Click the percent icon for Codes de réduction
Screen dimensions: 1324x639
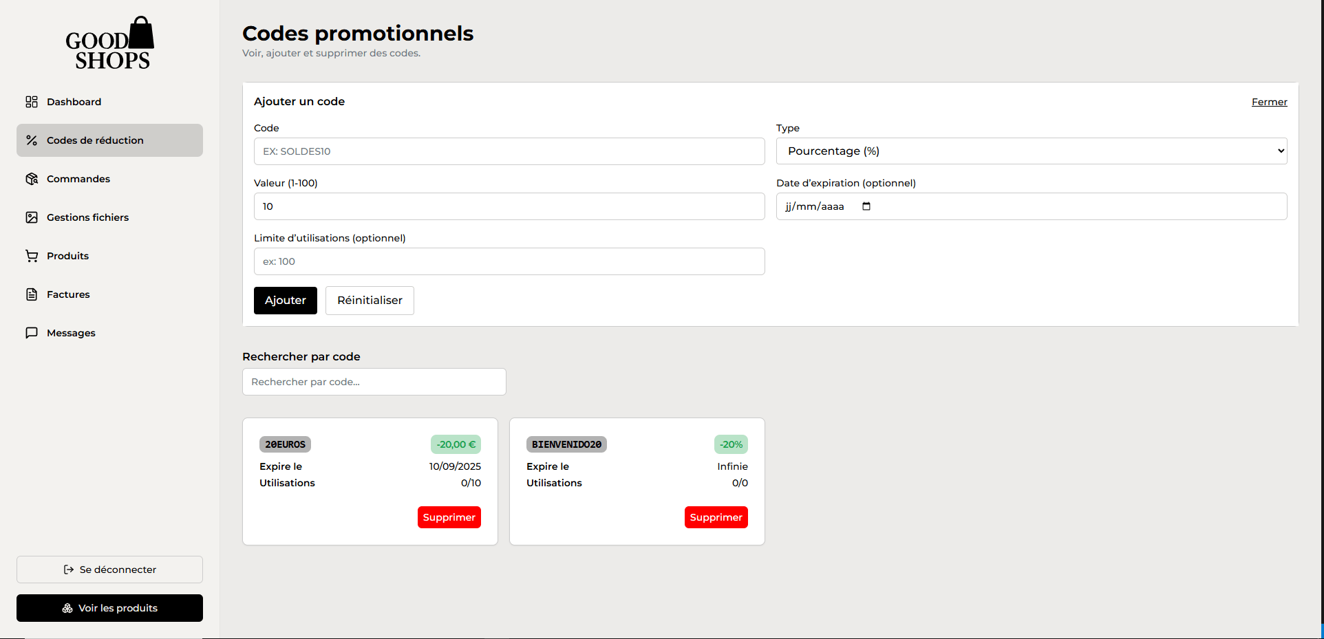pyautogui.click(x=32, y=140)
